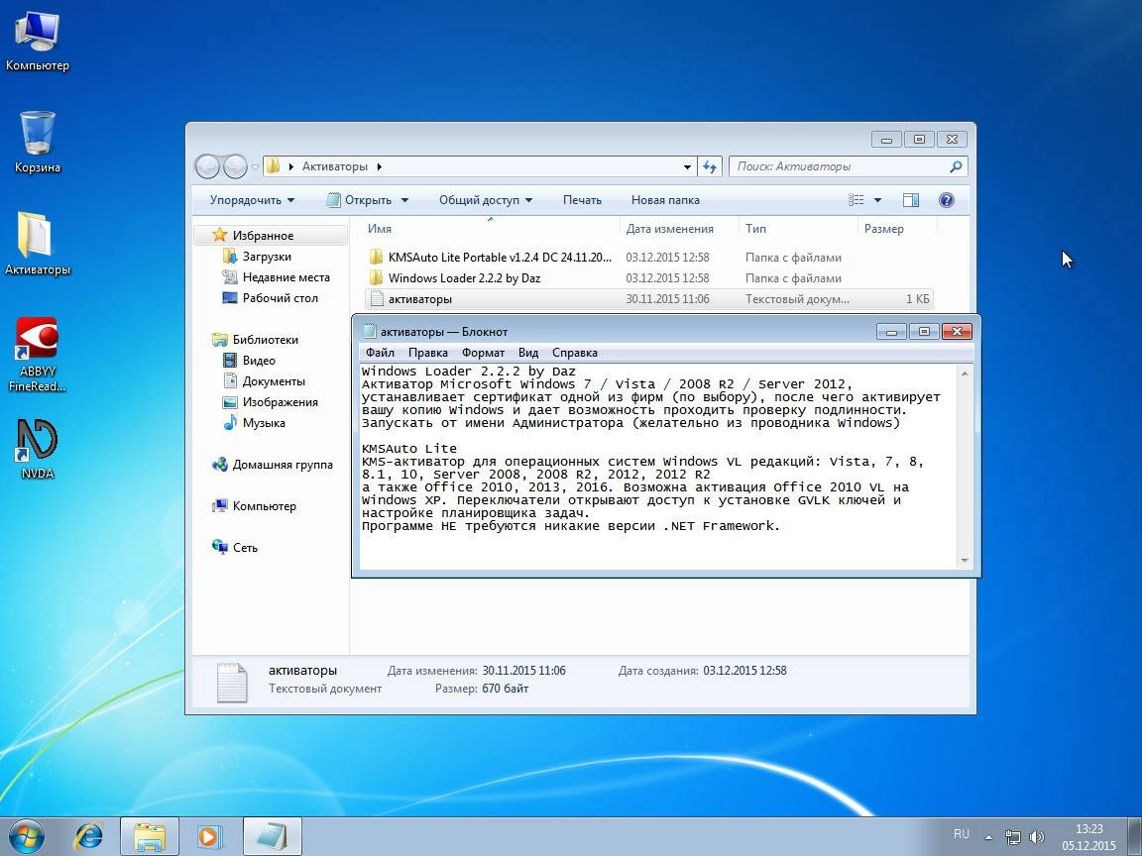The image size is (1142, 856).
Task: Toggle the preview pane icon
Action: (x=910, y=200)
